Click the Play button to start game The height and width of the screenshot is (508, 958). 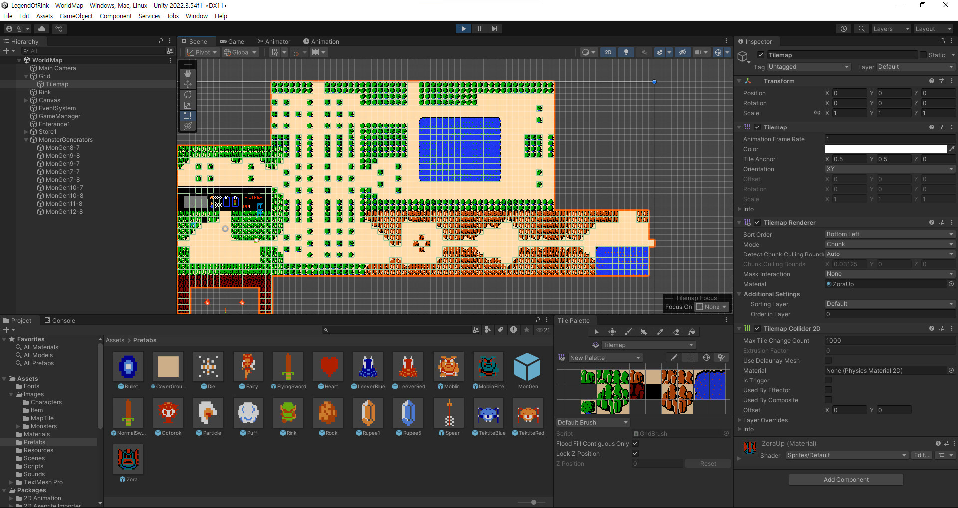[x=463, y=29]
